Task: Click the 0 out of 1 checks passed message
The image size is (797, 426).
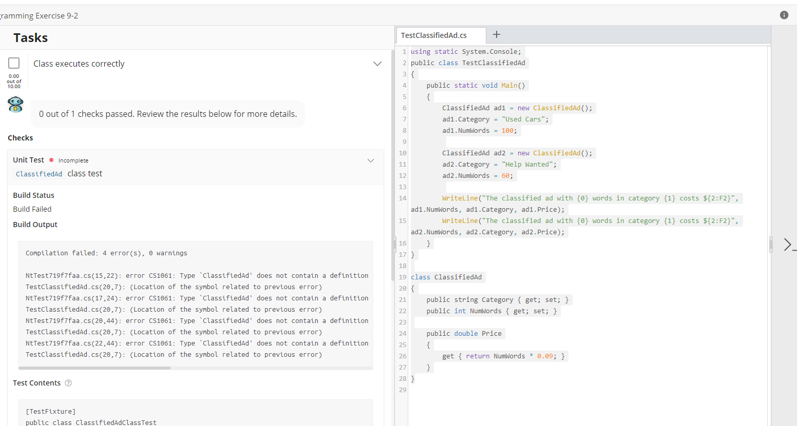Action: (168, 114)
